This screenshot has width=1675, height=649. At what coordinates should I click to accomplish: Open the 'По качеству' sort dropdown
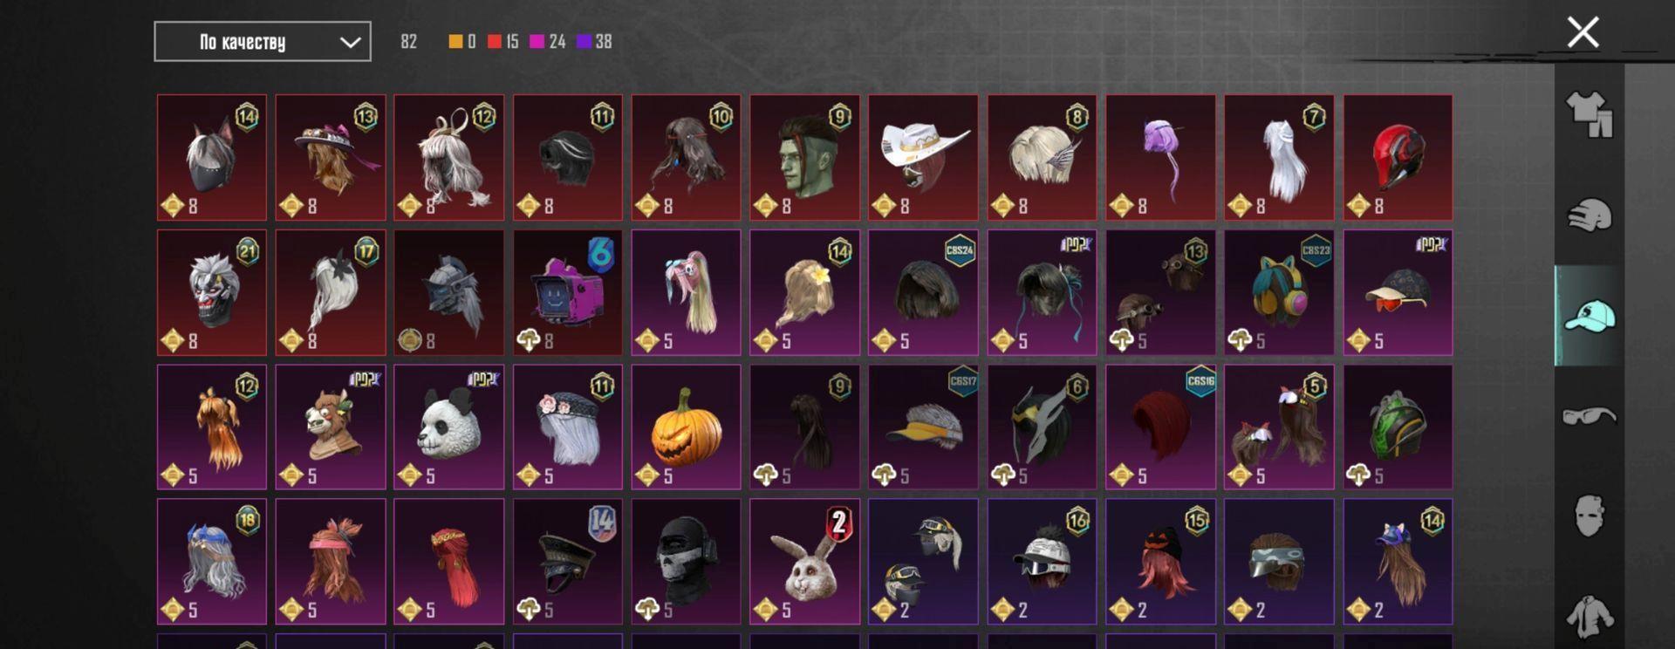point(263,42)
